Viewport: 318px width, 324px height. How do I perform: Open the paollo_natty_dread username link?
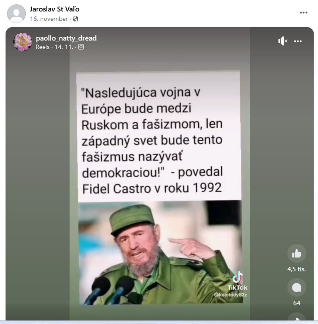tap(66, 38)
